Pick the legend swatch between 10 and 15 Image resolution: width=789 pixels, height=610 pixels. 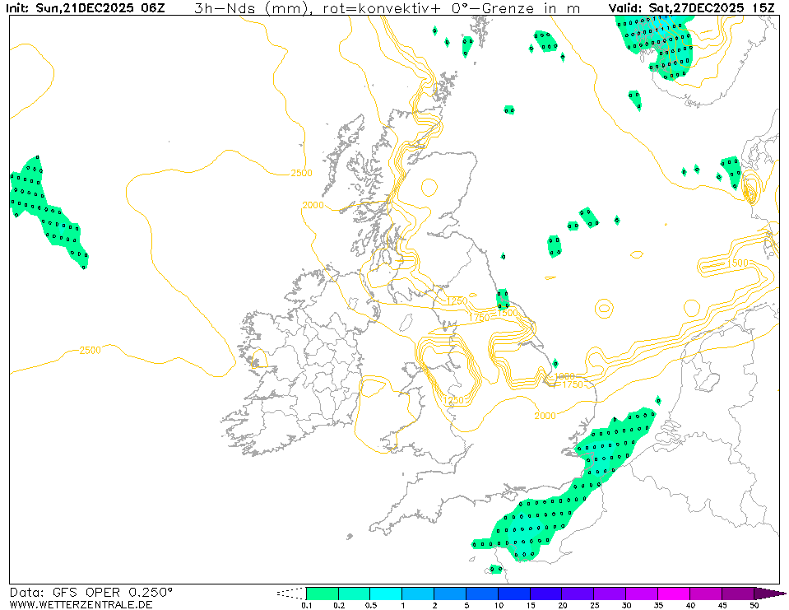[514, 593]
